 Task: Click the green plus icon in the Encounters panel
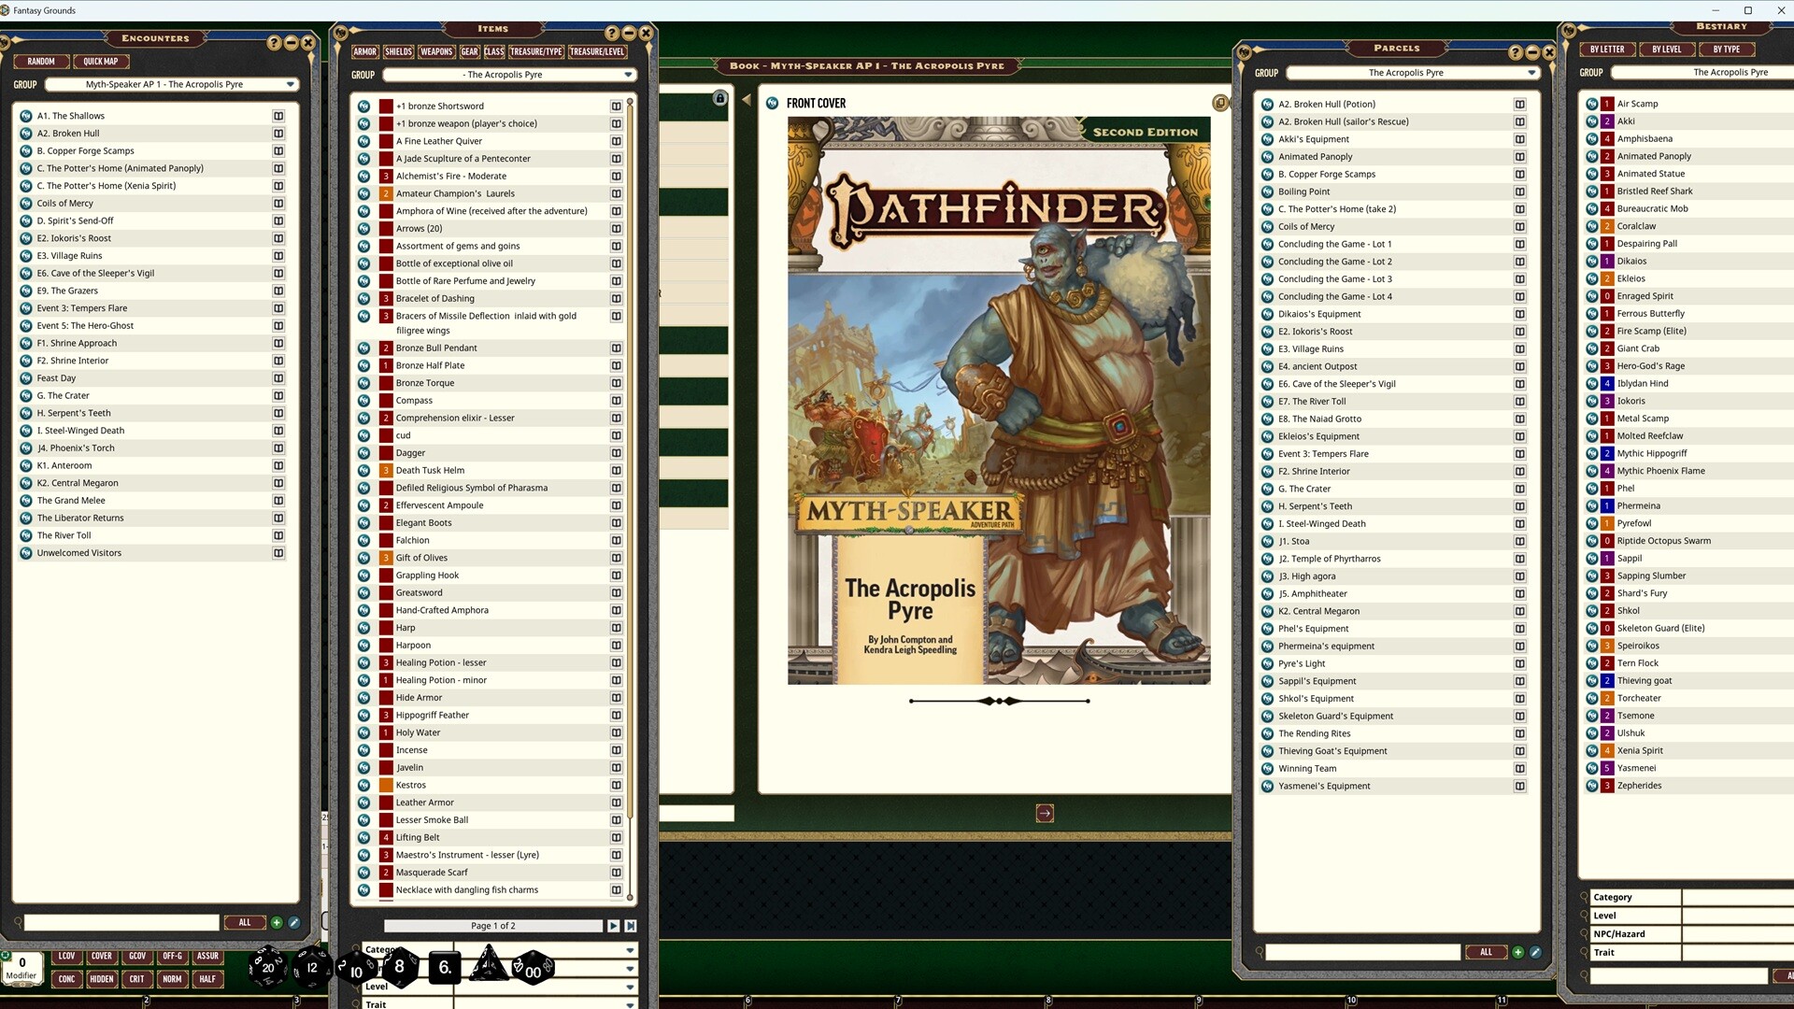277,922
